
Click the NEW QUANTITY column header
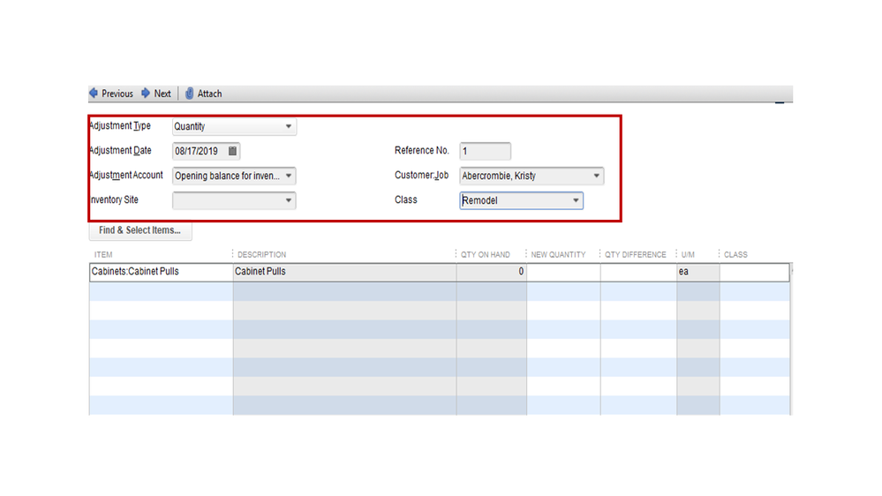pos(559,255)
